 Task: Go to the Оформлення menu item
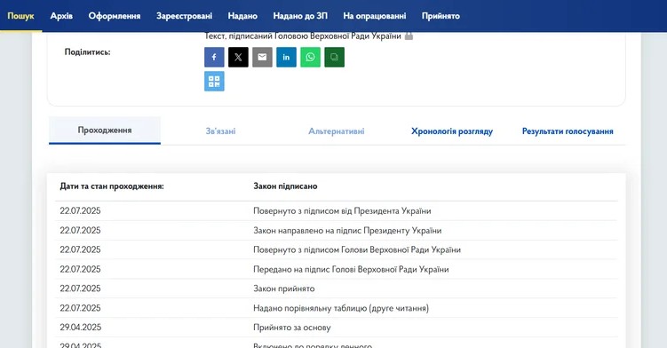click(115, 16)
